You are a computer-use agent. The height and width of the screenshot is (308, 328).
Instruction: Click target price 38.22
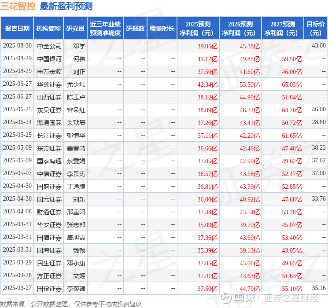coord(319,147)
